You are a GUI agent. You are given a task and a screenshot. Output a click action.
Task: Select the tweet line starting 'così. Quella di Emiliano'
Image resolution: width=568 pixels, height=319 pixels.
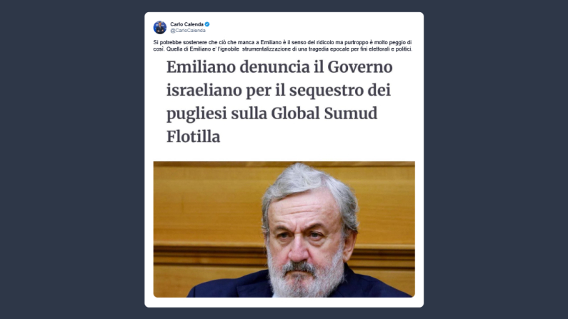tap(282, 49)
